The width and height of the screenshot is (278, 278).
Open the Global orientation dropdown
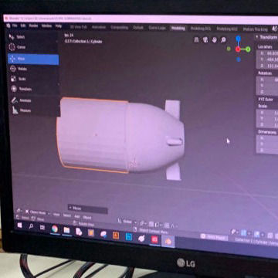pyautogui.click(x=128, y=222)
